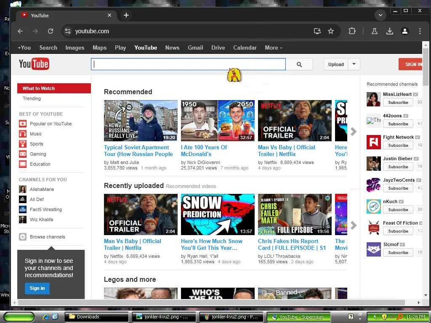Open browser extensions puzzle icon
This screenshot has height=323, width=431.
(x=352, y=31)
